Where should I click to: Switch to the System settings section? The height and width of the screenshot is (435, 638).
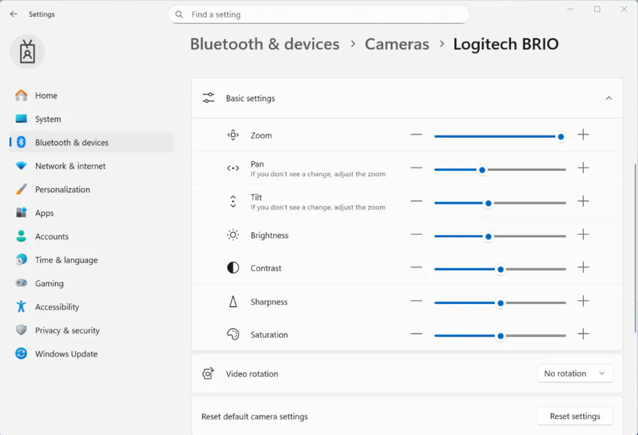click(49, 118)
